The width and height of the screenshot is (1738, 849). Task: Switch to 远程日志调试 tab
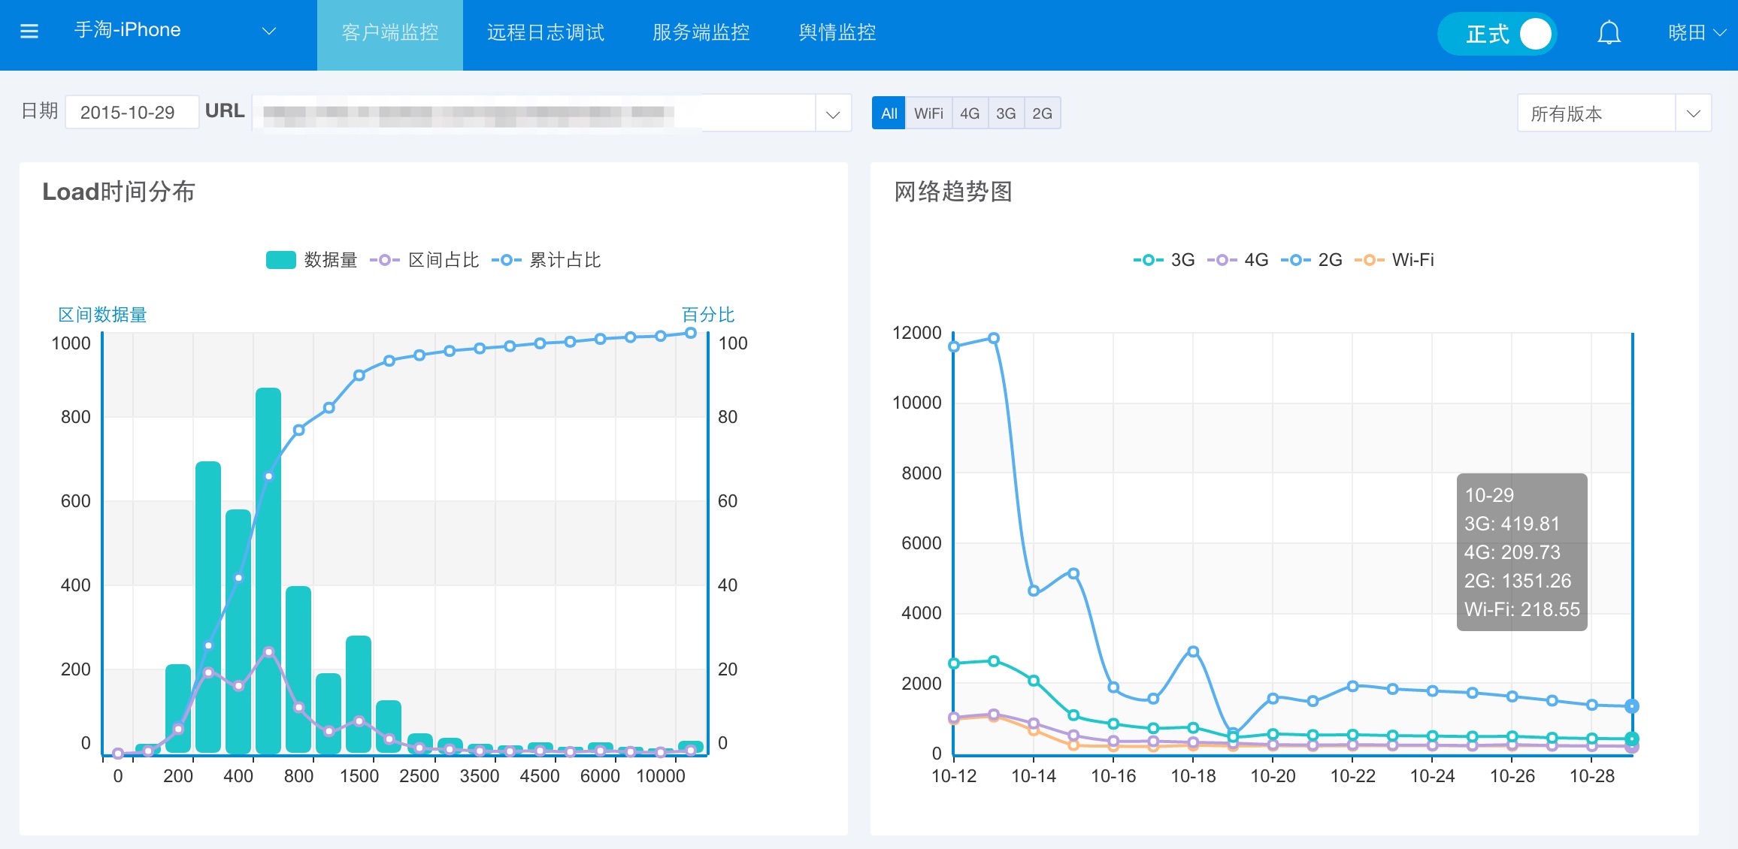click(546, 33)
